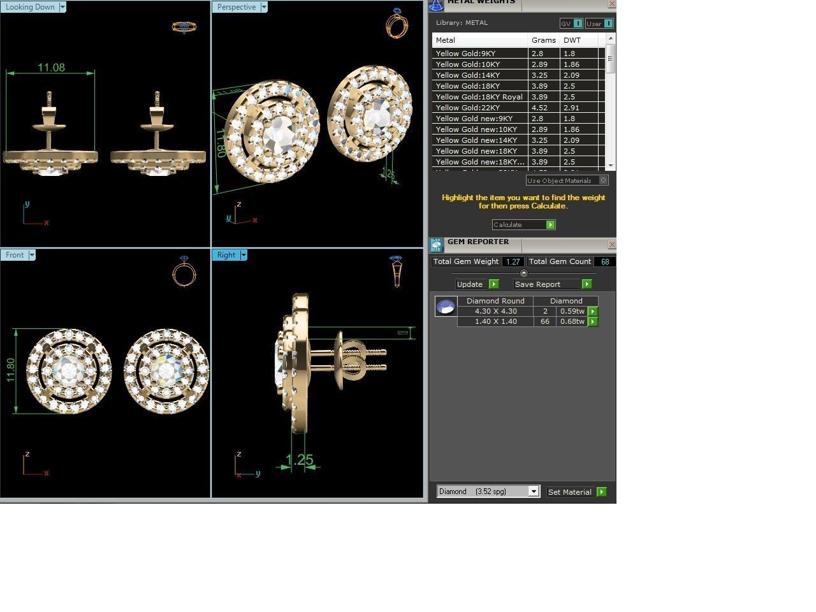Click the GEM REPORTER panel title tab
Screen dimensions: 816x612
[478, 242]
